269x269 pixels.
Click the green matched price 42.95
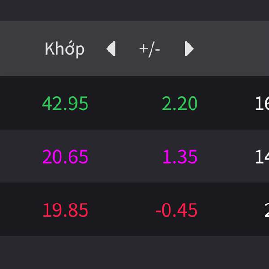(65, 104)
